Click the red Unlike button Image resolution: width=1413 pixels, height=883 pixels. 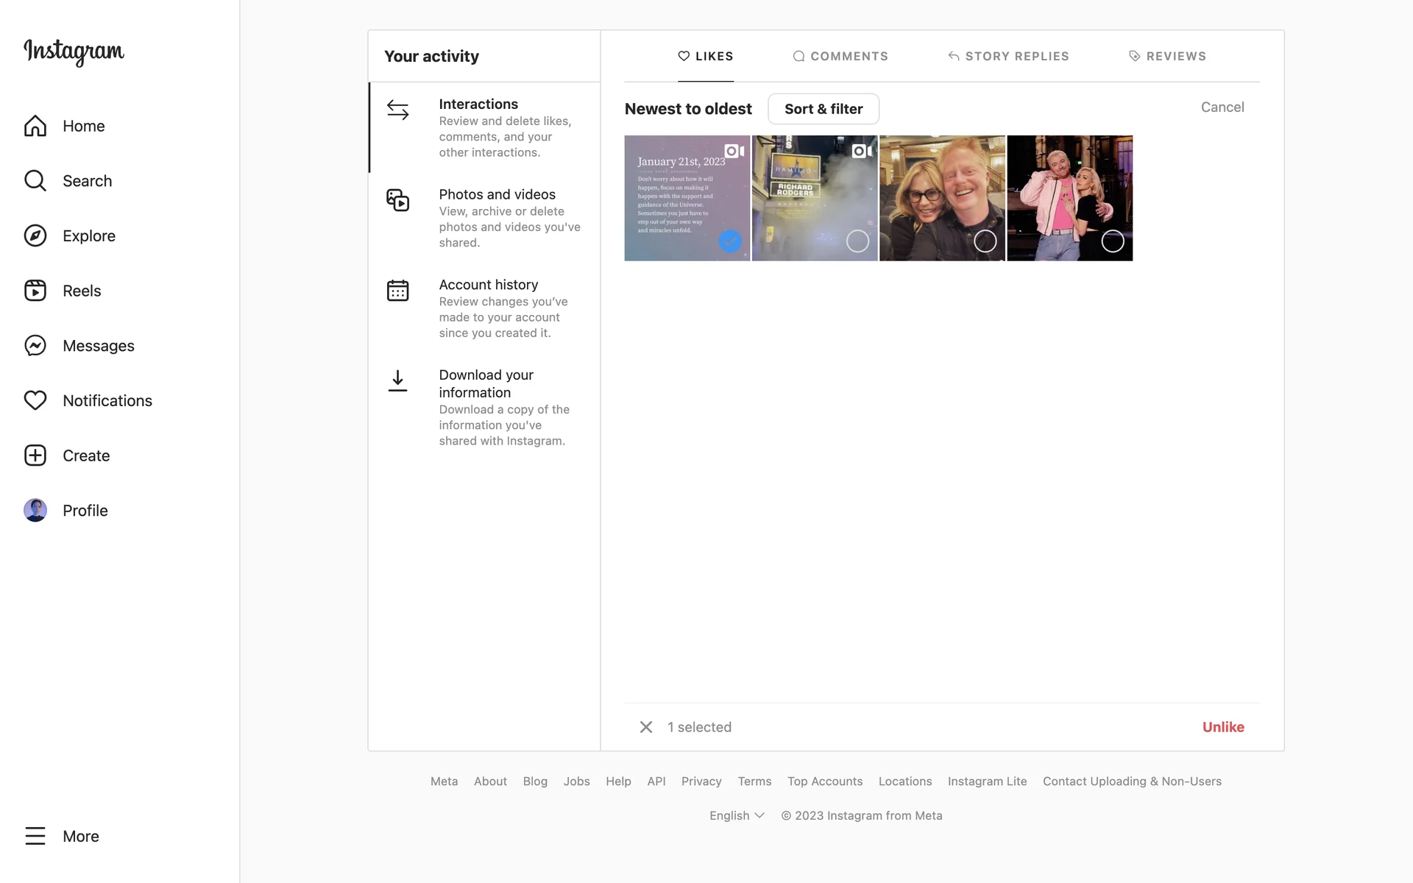(1222, 727)
